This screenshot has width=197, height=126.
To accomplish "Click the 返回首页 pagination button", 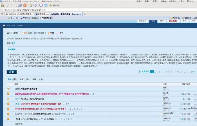I will click(144, 72).
